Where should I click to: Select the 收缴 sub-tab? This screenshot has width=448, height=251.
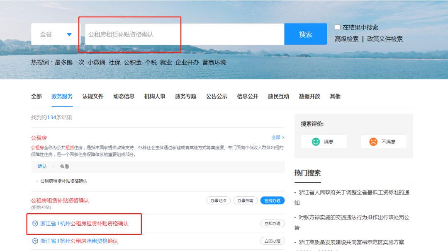click(65, 167)
